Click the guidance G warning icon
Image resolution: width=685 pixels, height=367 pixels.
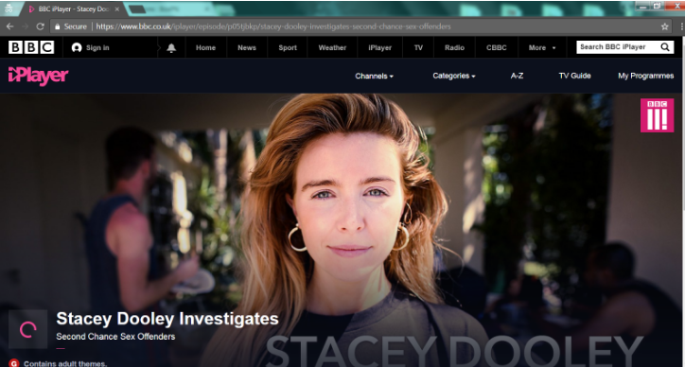tap(14, 363)
